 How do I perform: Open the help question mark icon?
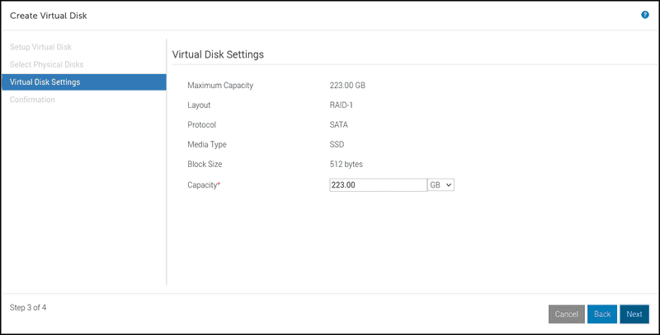pyautogui.click(x=644, y=15)
